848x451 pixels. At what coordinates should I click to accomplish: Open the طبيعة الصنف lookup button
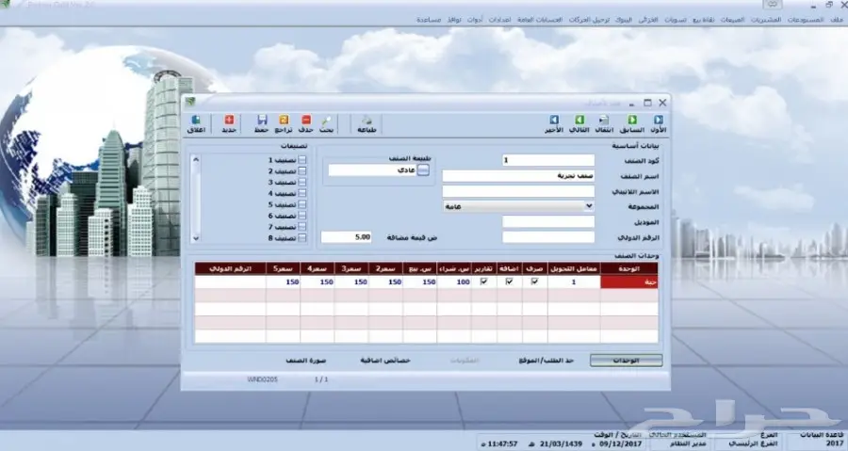[423, 170]
